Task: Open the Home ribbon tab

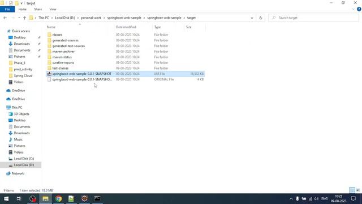Action: coord(23,9)
